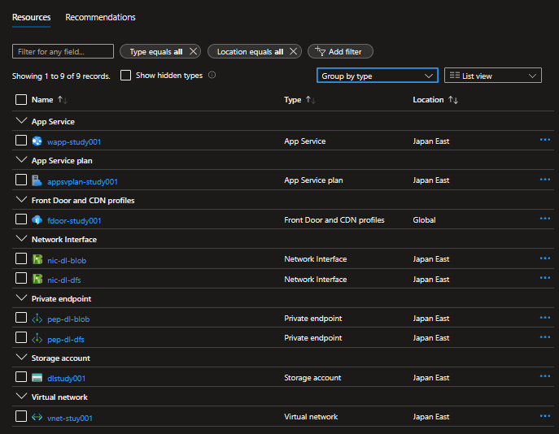This screenshot has height=434, width=559.
Task: Open the Group by type dropdown
Action: coord(378,76)
